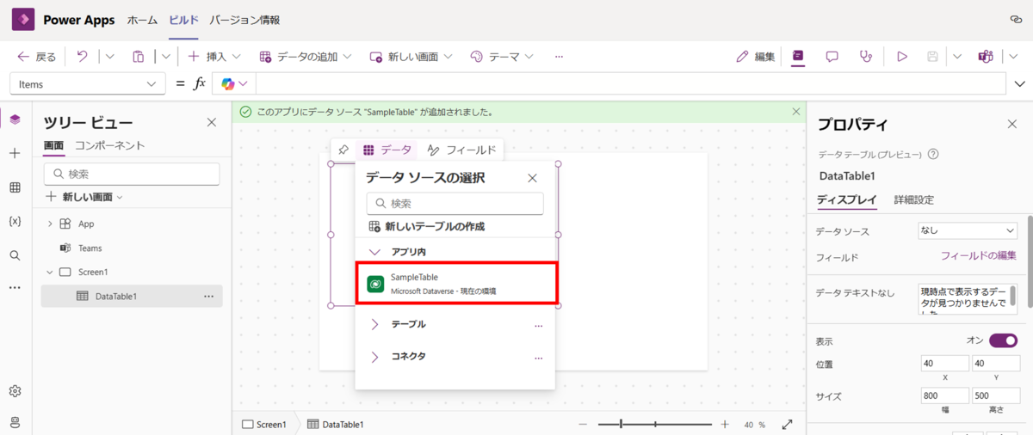Select the ビルド tab
The height and width of the screenshot is (435, 1033).
(x=183, y=20)
